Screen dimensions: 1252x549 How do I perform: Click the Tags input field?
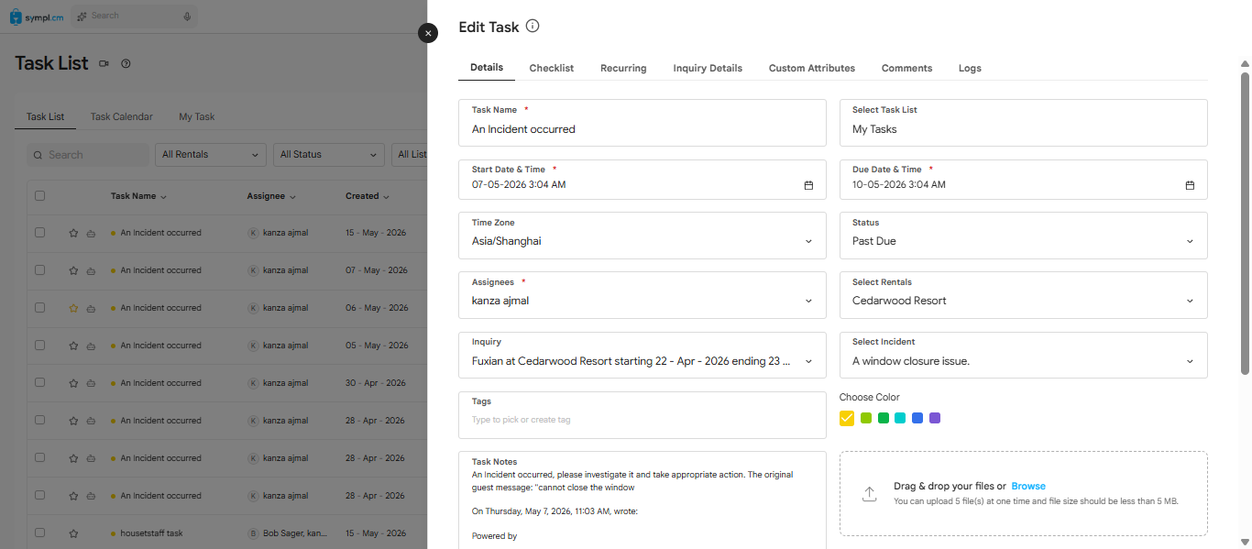coord(642,415)
